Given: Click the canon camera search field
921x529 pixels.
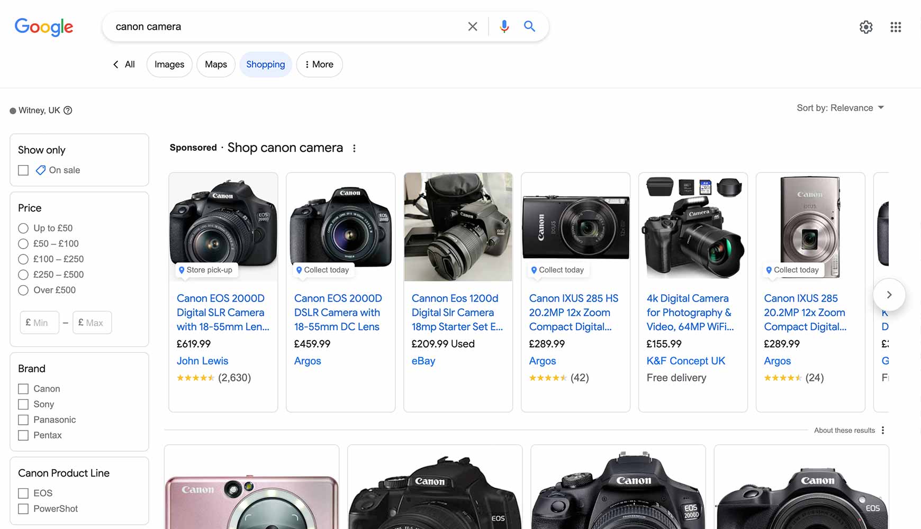Looking at the screenshot, I should tap(286, 26).
